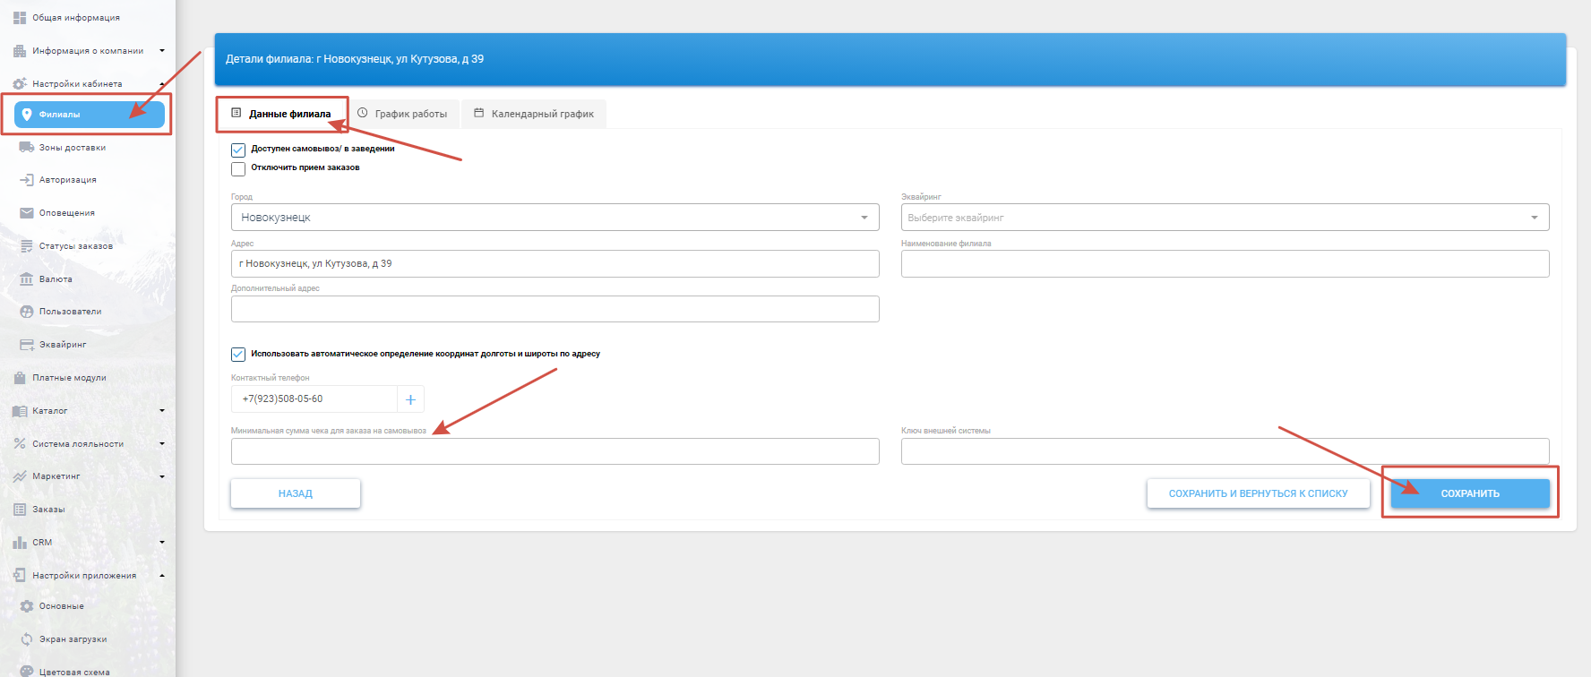
Task: Switch to the График работы tab
Action: 403,114
